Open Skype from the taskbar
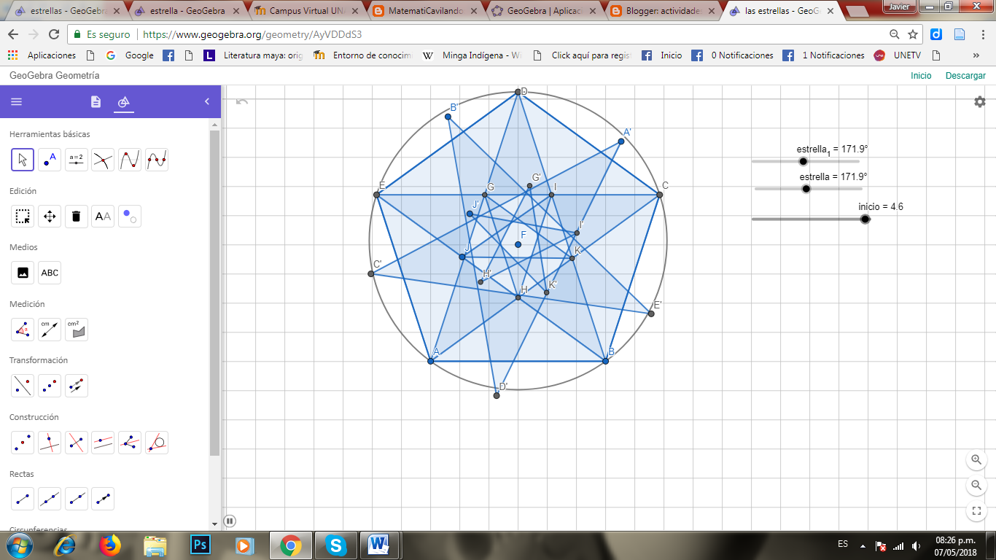Viewport: 996px width, 560px height. click(336, 545)
